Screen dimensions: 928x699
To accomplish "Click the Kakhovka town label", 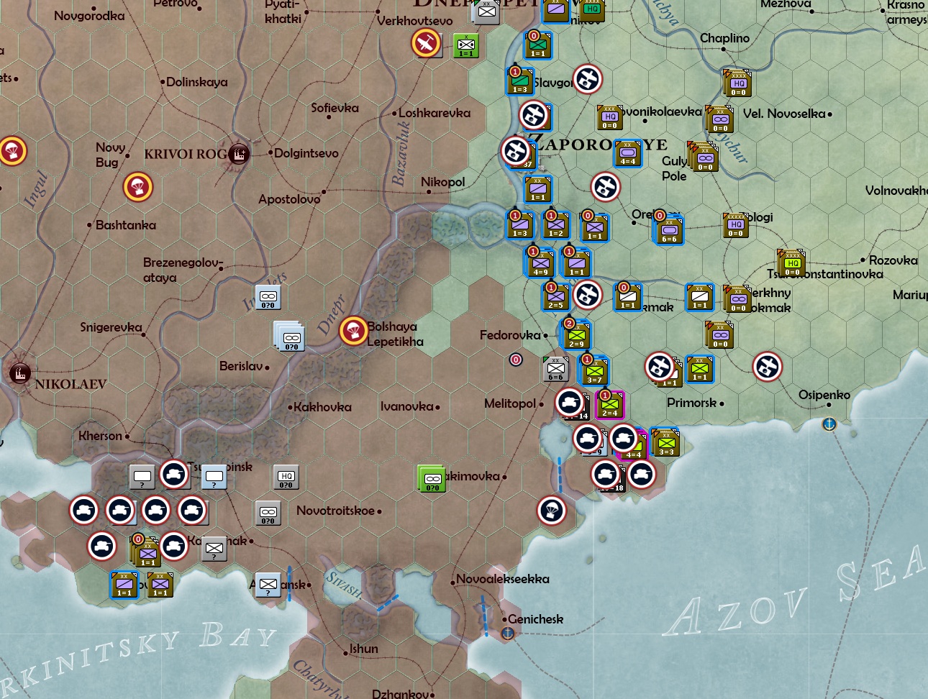I will [322, 407].
